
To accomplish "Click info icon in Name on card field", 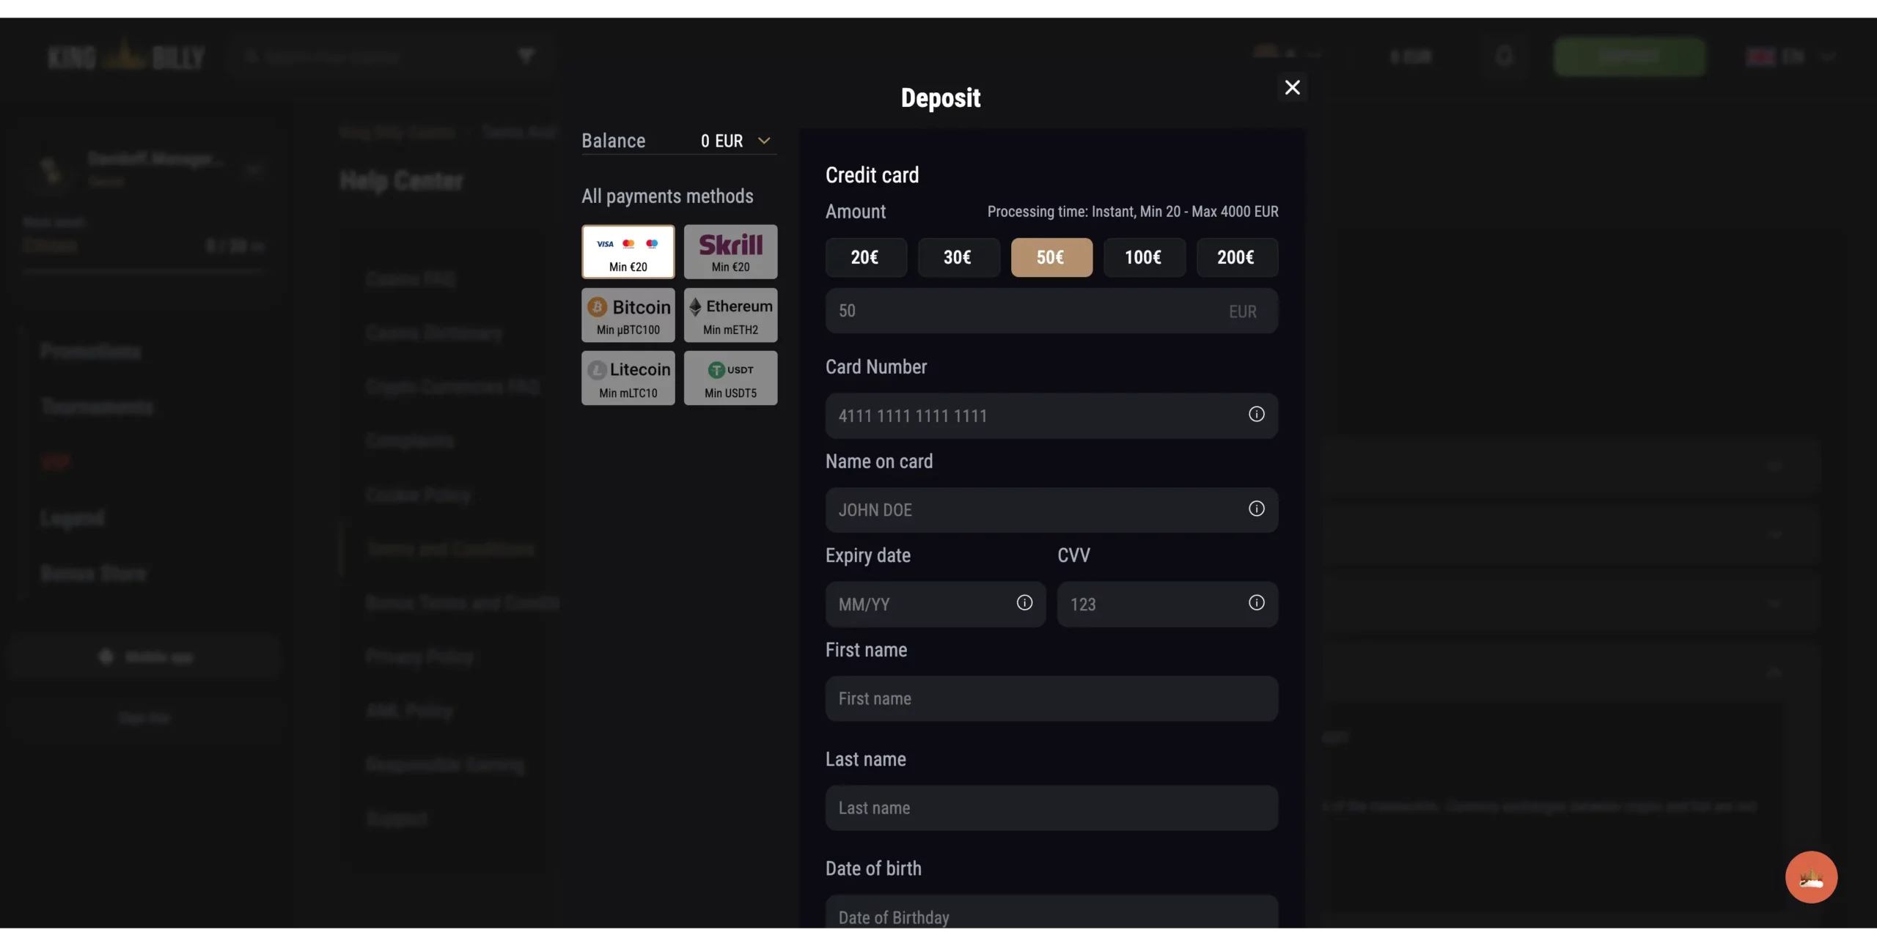I will pos(1256,509).
